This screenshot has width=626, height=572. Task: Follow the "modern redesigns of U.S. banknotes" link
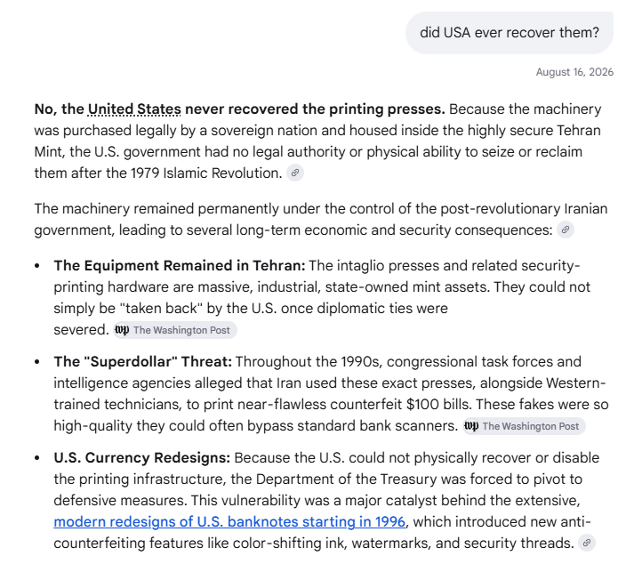click(x=229, y=521)
